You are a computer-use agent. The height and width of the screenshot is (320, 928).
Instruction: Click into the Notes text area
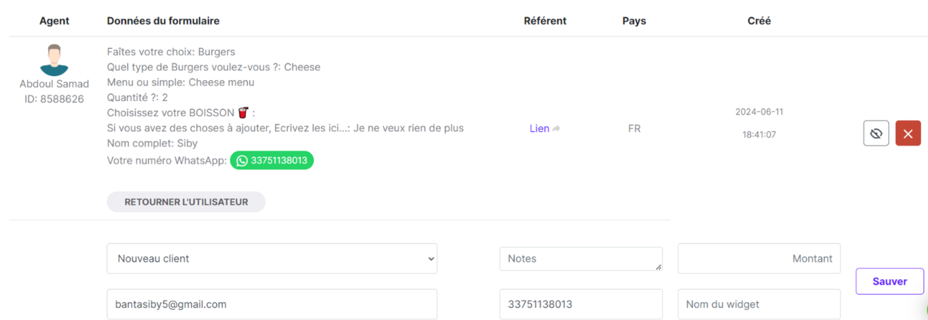coord(580,258)
